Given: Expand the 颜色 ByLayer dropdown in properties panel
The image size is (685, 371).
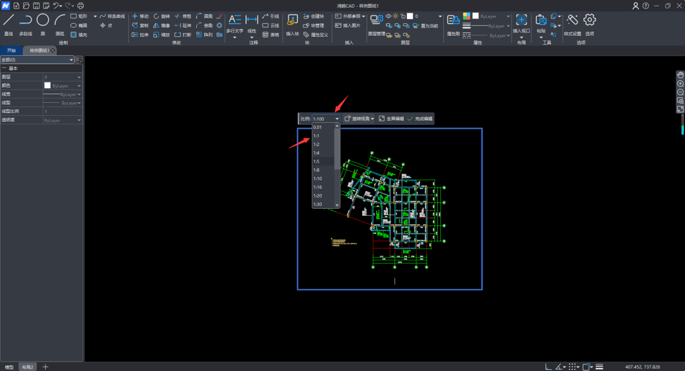Looking at the screenshot, I should point(79,86).
